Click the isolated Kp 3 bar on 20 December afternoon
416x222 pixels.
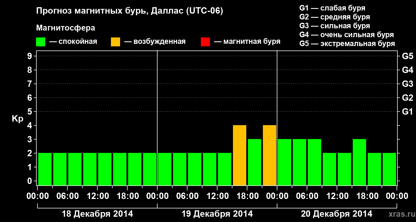point(359,162)
